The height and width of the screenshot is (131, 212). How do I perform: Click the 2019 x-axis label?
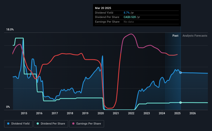point(85,113)
